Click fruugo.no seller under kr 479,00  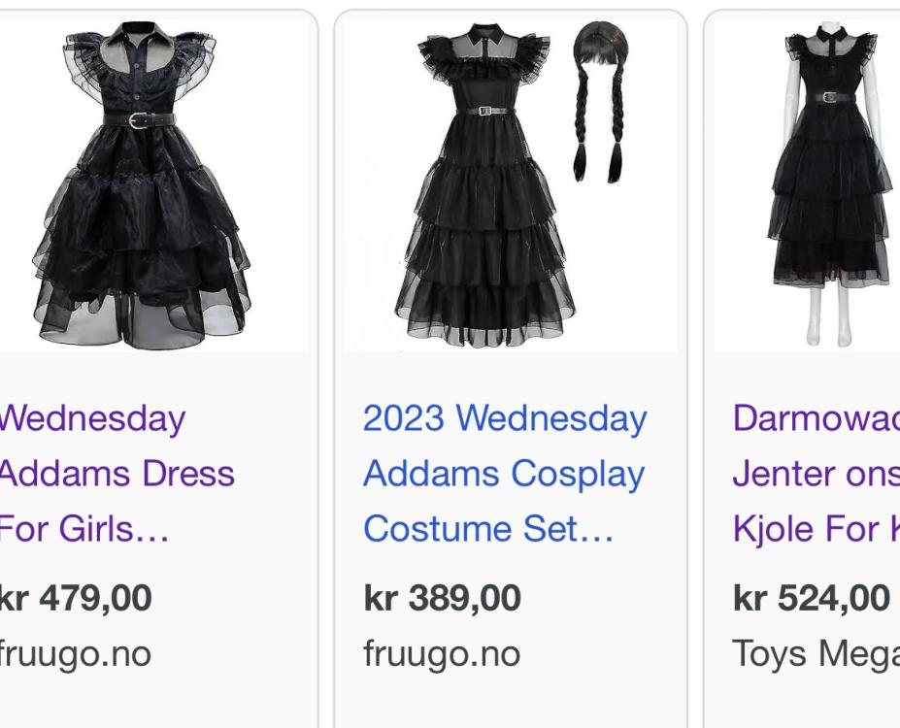(75, 653)
